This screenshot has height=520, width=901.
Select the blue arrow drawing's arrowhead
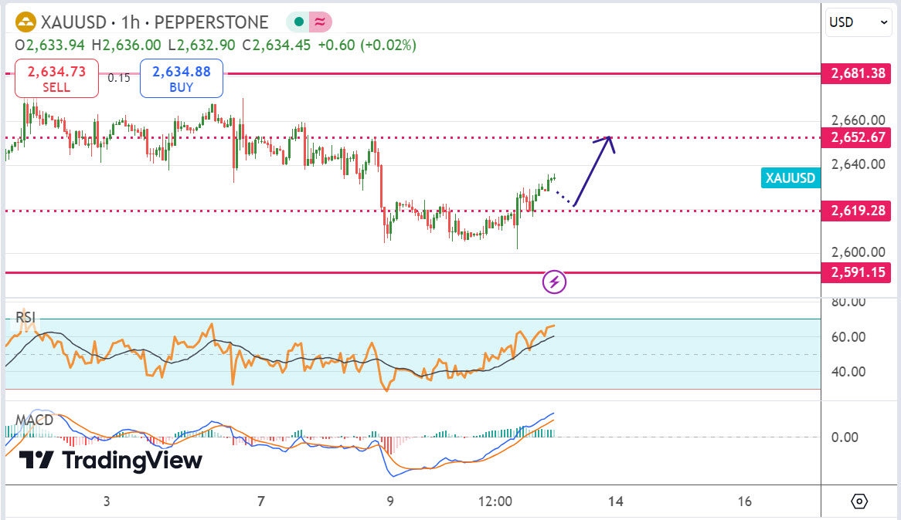point(610,139)
